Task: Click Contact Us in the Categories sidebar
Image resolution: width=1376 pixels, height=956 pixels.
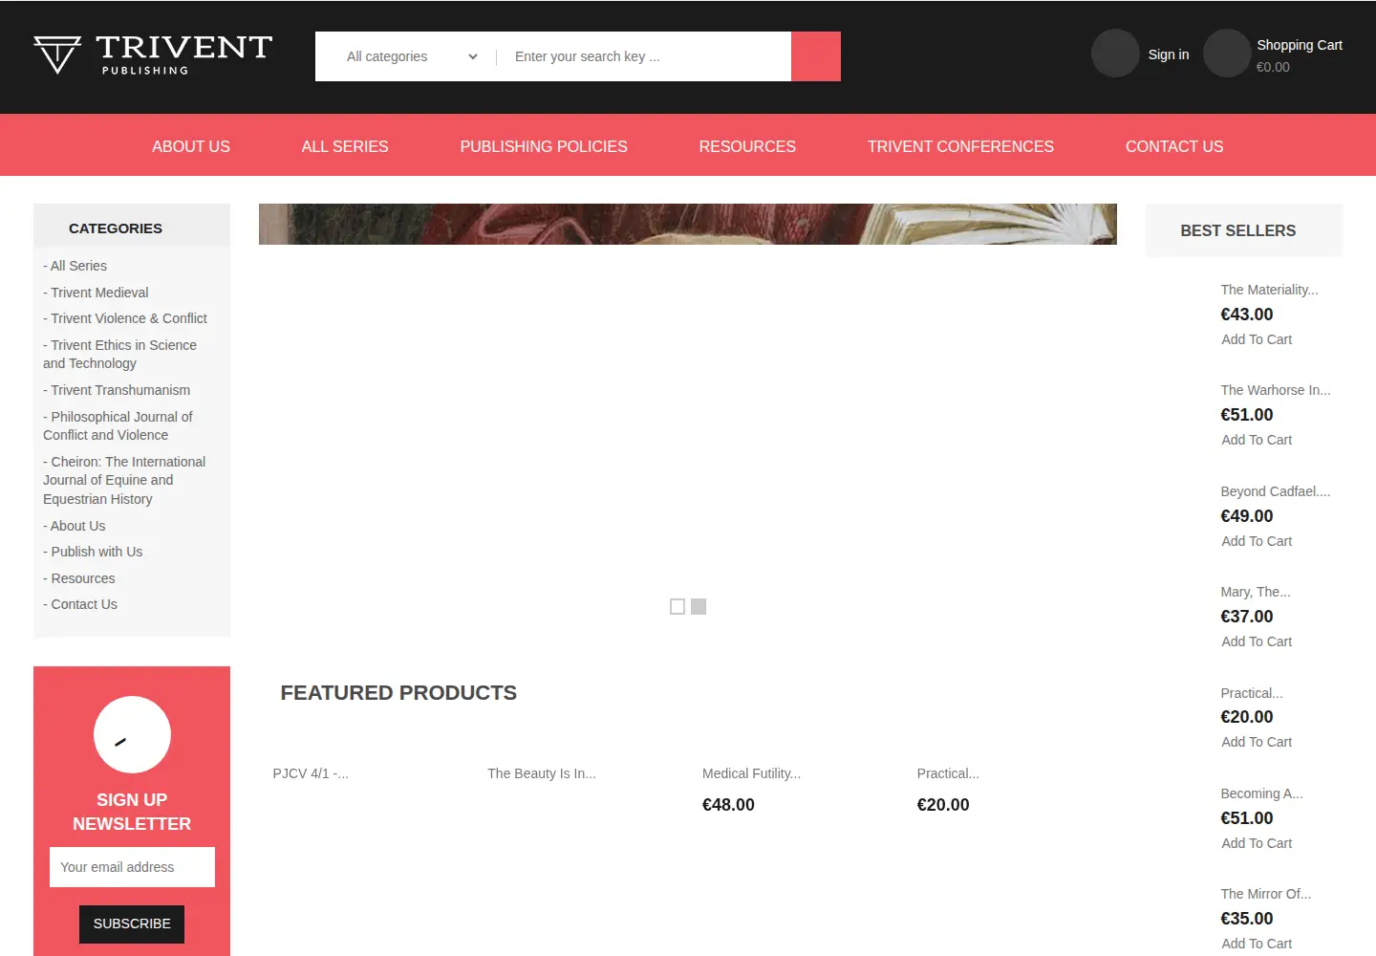Action: [x=80, y=604]
